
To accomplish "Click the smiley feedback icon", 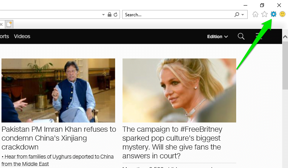I will [282, 14].
